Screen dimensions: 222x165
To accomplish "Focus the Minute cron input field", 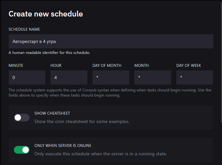I will (x=27, y=77).
